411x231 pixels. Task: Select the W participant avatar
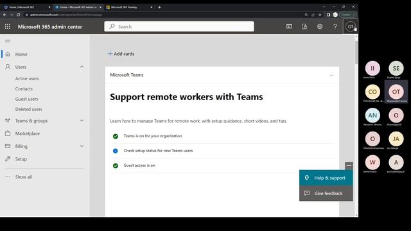[372, 162]
